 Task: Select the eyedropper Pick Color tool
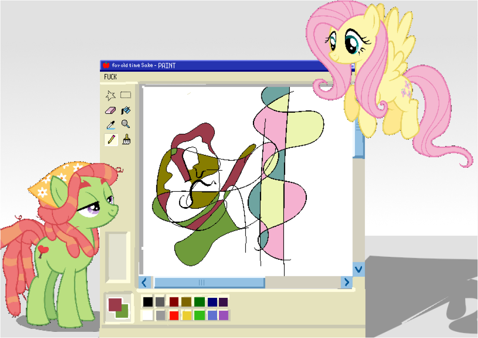pos(110,124)
